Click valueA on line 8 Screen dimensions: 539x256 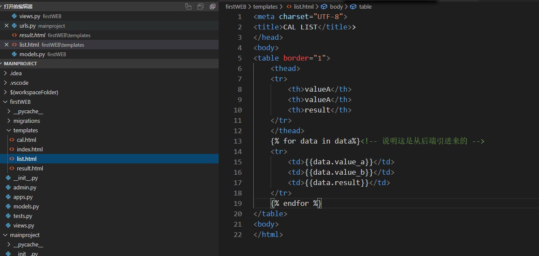click(x=317, y=89)
